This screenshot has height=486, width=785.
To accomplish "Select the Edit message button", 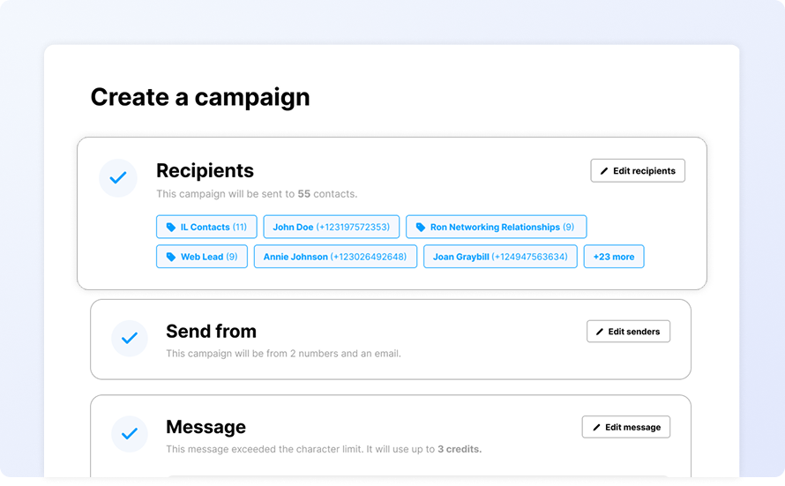I will (x=626, y=427).
